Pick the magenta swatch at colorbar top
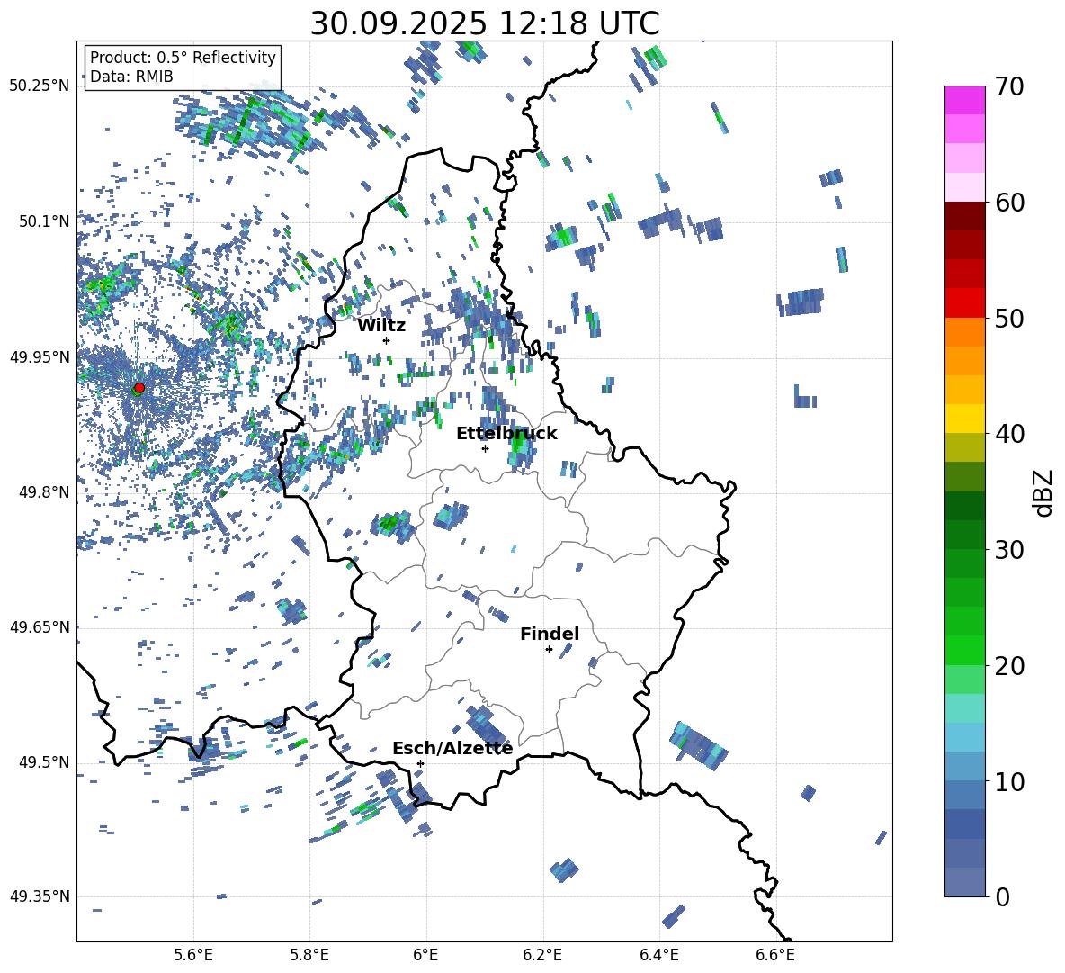Image resolution: width=1065 pixels, height=973 pixels. 964,100
